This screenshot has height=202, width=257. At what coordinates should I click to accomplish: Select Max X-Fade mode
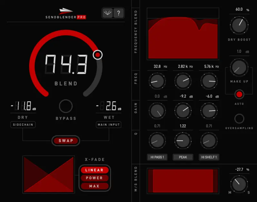point(94,186)
